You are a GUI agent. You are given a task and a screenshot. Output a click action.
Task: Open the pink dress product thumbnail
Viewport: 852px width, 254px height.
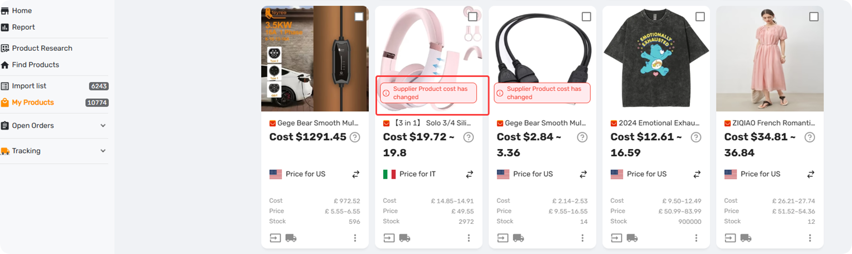770,59
